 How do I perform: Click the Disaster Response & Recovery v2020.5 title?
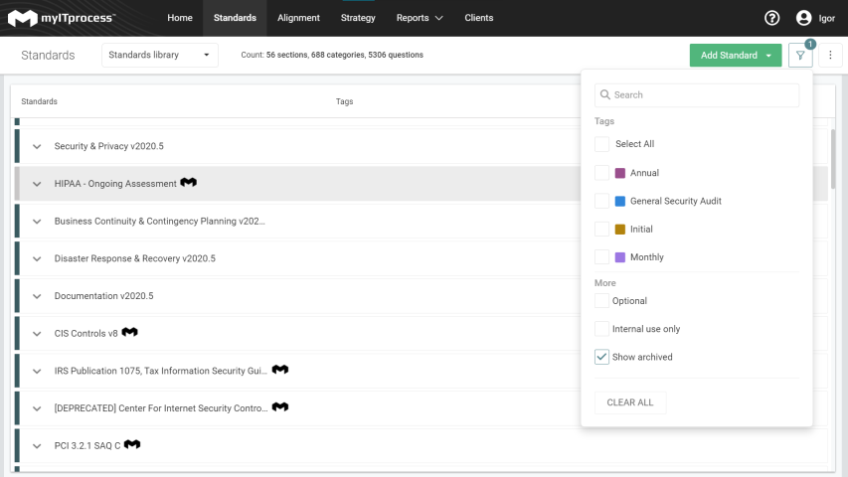click(x=134, y=258)
